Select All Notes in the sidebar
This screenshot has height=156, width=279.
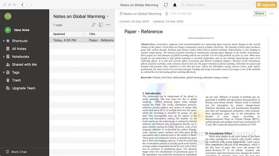pyautogui.click(x=19, y=49)
